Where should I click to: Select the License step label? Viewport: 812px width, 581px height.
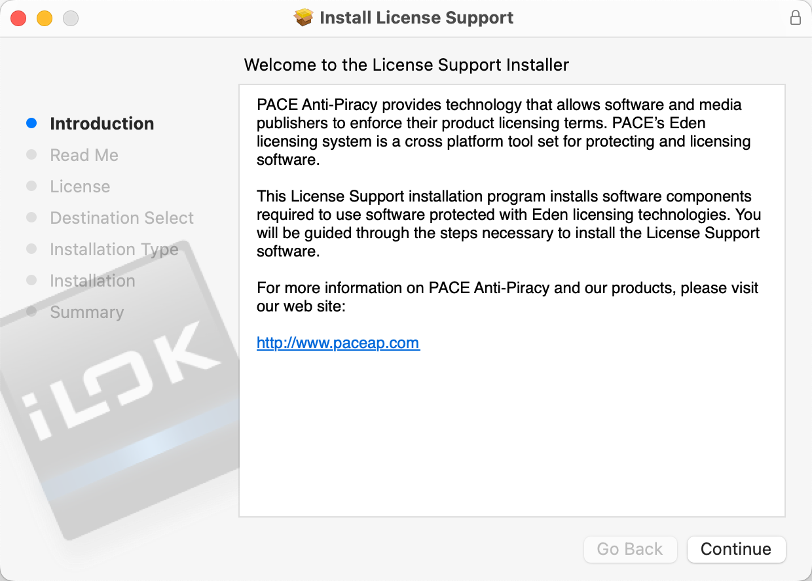coord(80,186)
